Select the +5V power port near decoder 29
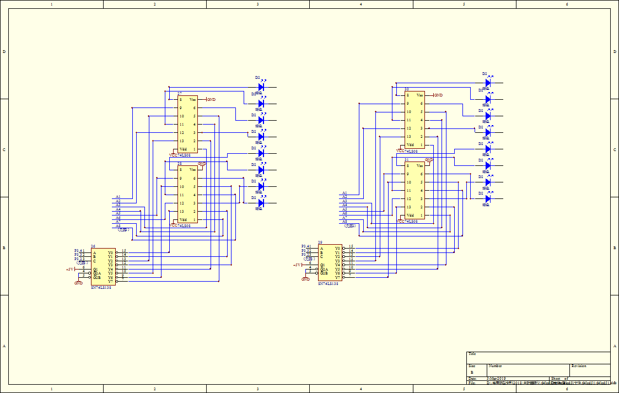 [297, 265]
